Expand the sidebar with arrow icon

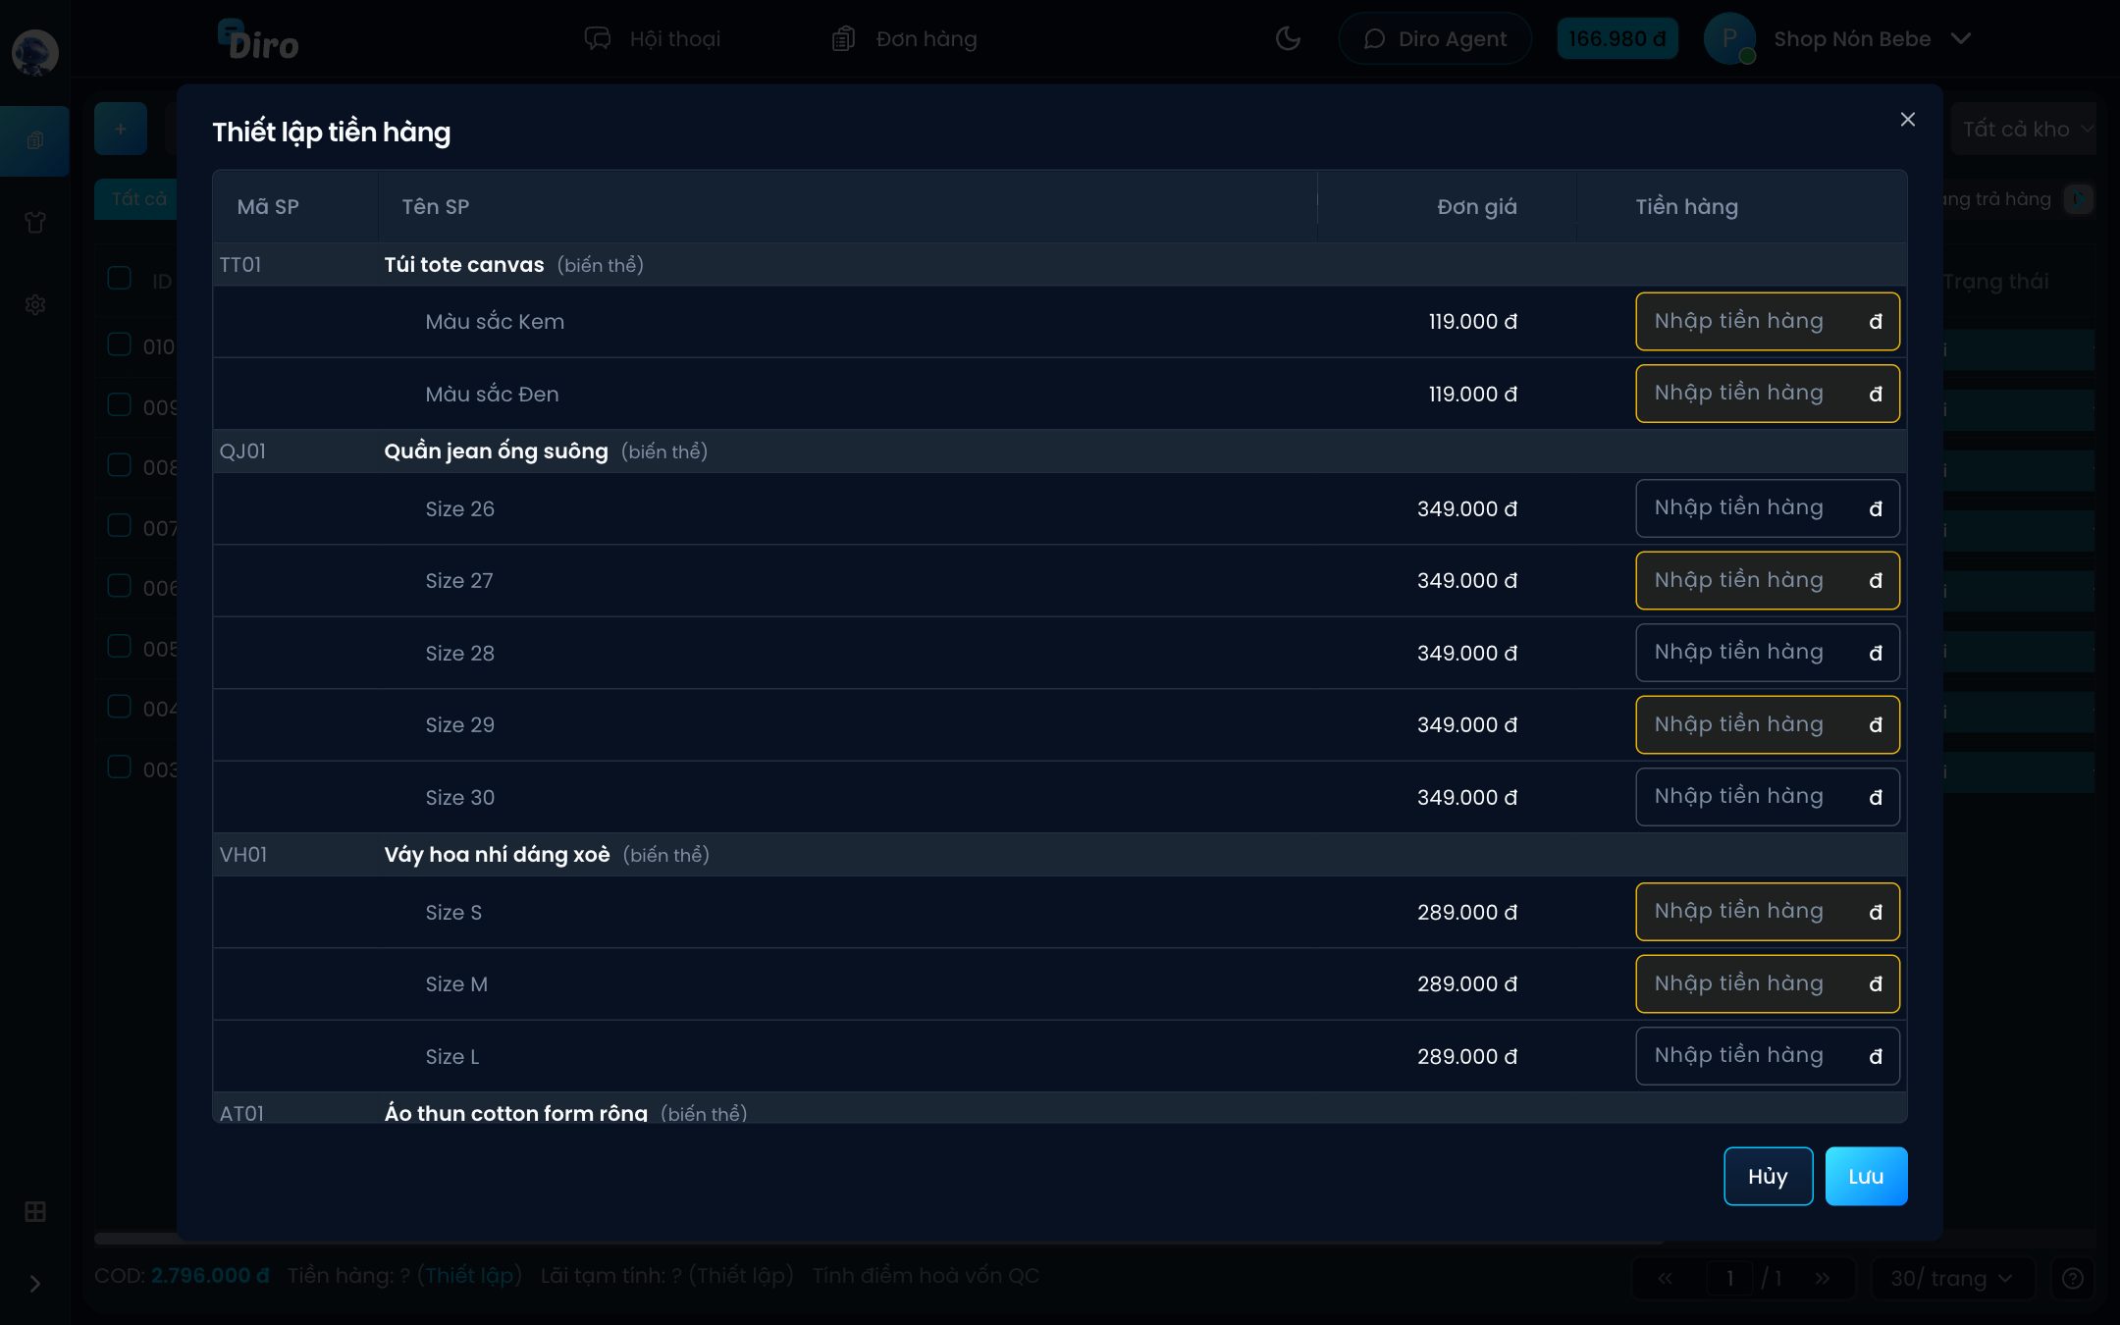pyautogui.click(x=35, y=1284)
